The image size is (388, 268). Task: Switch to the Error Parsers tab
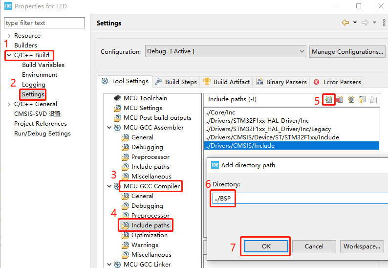pyautogui.click(x=337, y=82)
